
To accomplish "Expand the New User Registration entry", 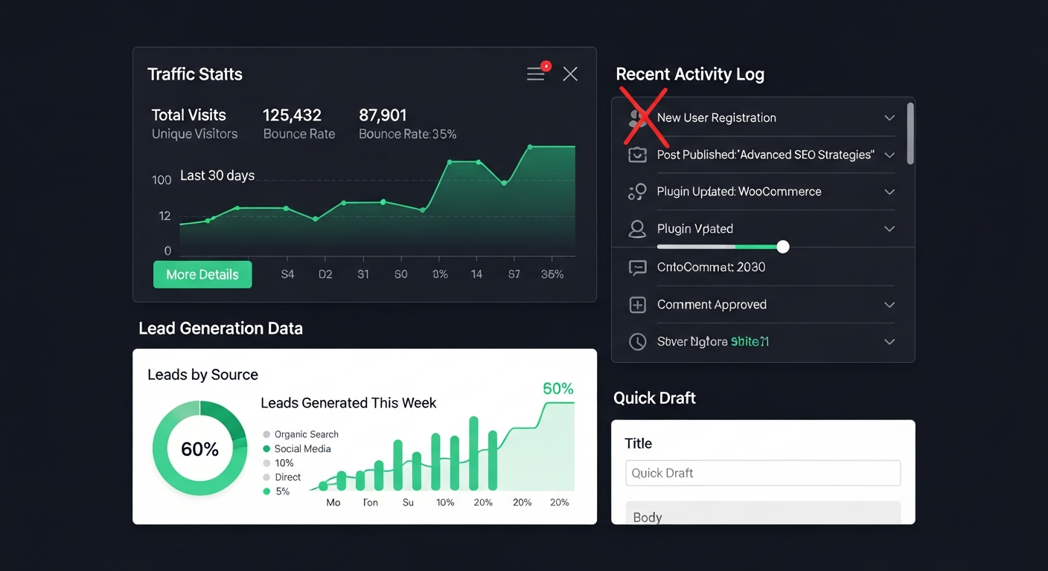I will click(889, 117).
